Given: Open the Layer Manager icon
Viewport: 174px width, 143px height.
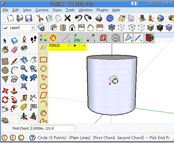Looking at the screenshot, I should 41,28.
